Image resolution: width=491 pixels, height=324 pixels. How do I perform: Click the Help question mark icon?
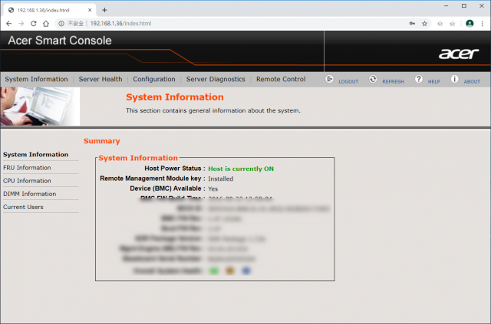[419, 79]
